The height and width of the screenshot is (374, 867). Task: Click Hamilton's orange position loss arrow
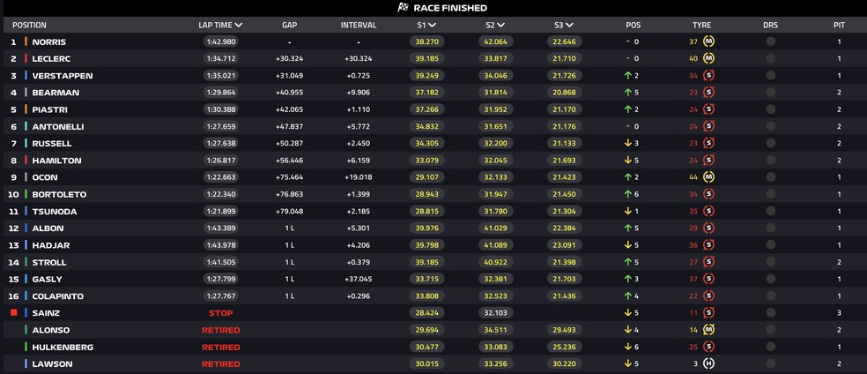pos(626,161)
